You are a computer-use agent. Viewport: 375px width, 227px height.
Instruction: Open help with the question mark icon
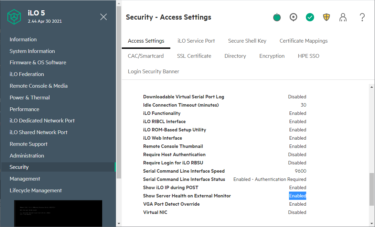pos(362,17)
